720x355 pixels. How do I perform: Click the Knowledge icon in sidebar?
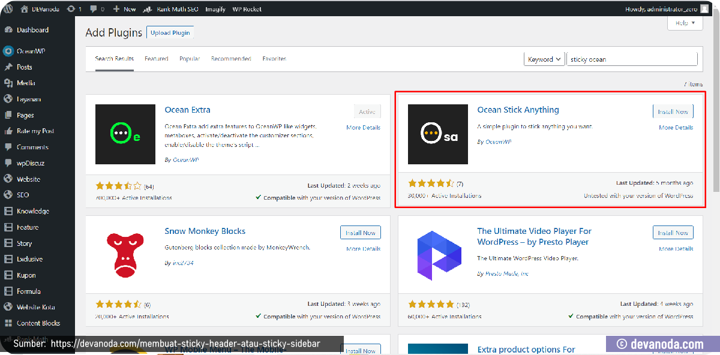point(8,211)
